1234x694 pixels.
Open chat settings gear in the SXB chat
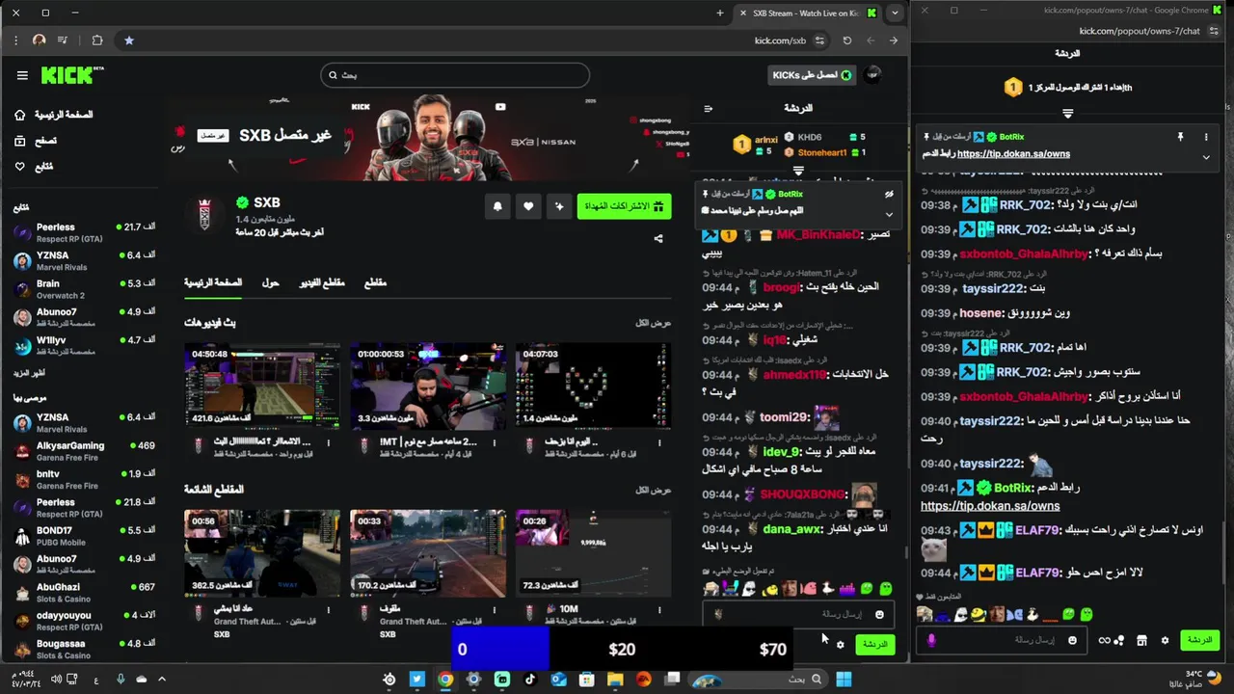click(x=840, y=644)
